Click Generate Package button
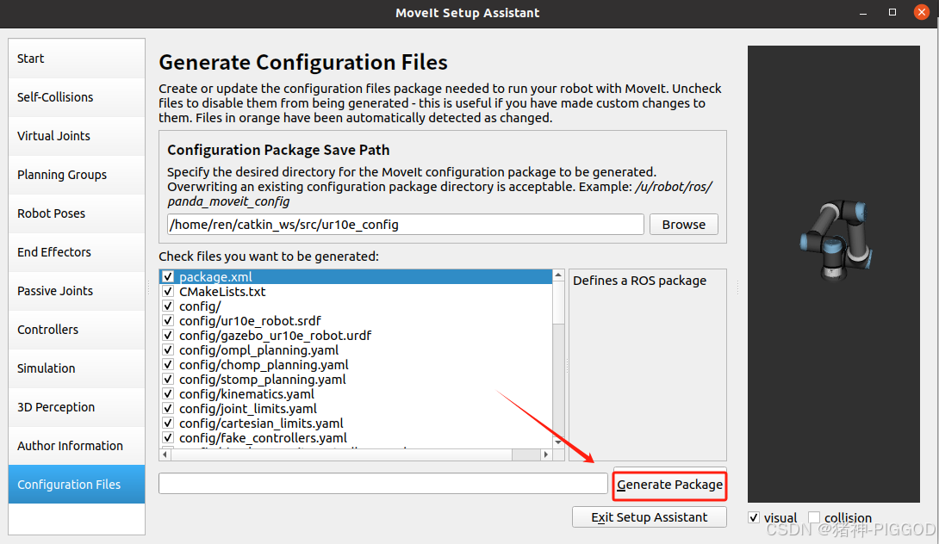The width and height of the screenshot is (939, 544). (x=669, y=485)
